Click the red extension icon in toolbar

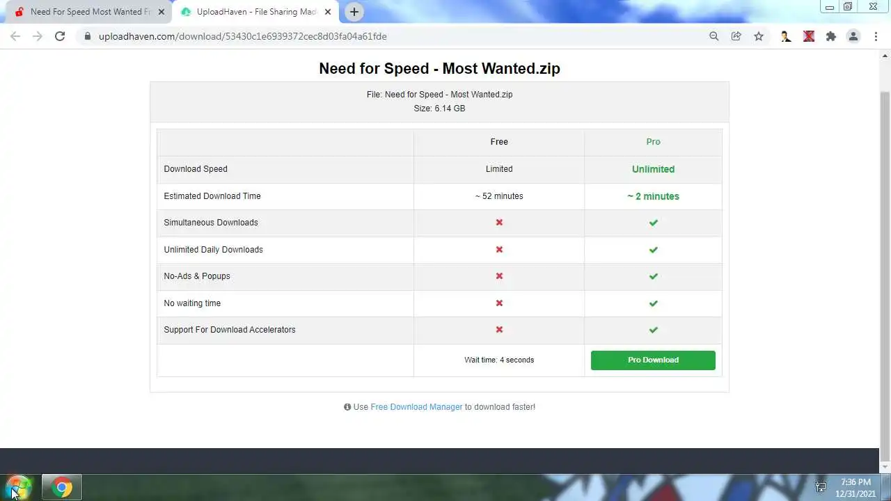(808, 36)
